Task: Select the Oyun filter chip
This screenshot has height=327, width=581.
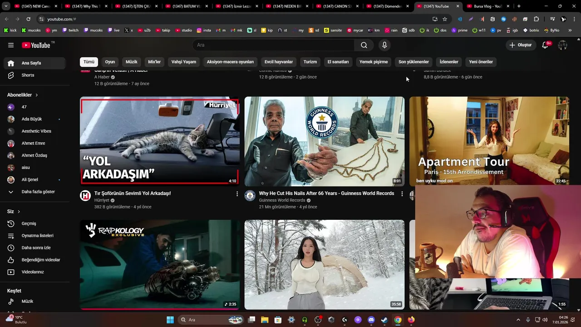Action: coord(110,62)
